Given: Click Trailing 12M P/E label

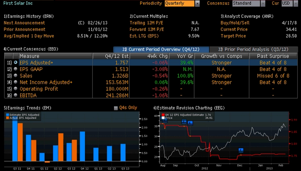Looking at the screenshot, I should click(x=146, y=23).
